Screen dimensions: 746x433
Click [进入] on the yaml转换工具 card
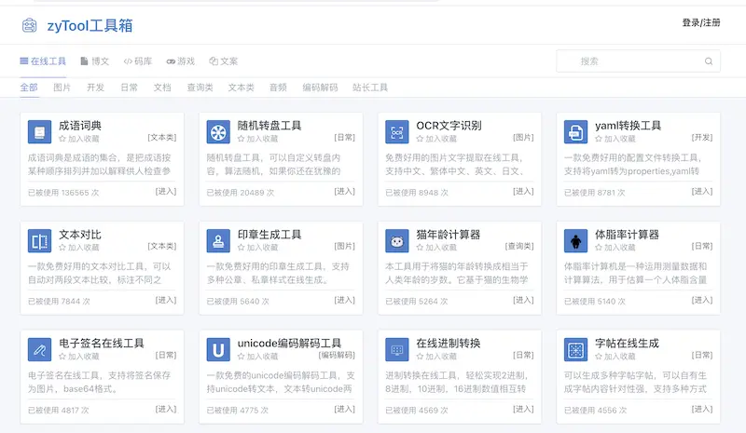click(x=702, y=192)
